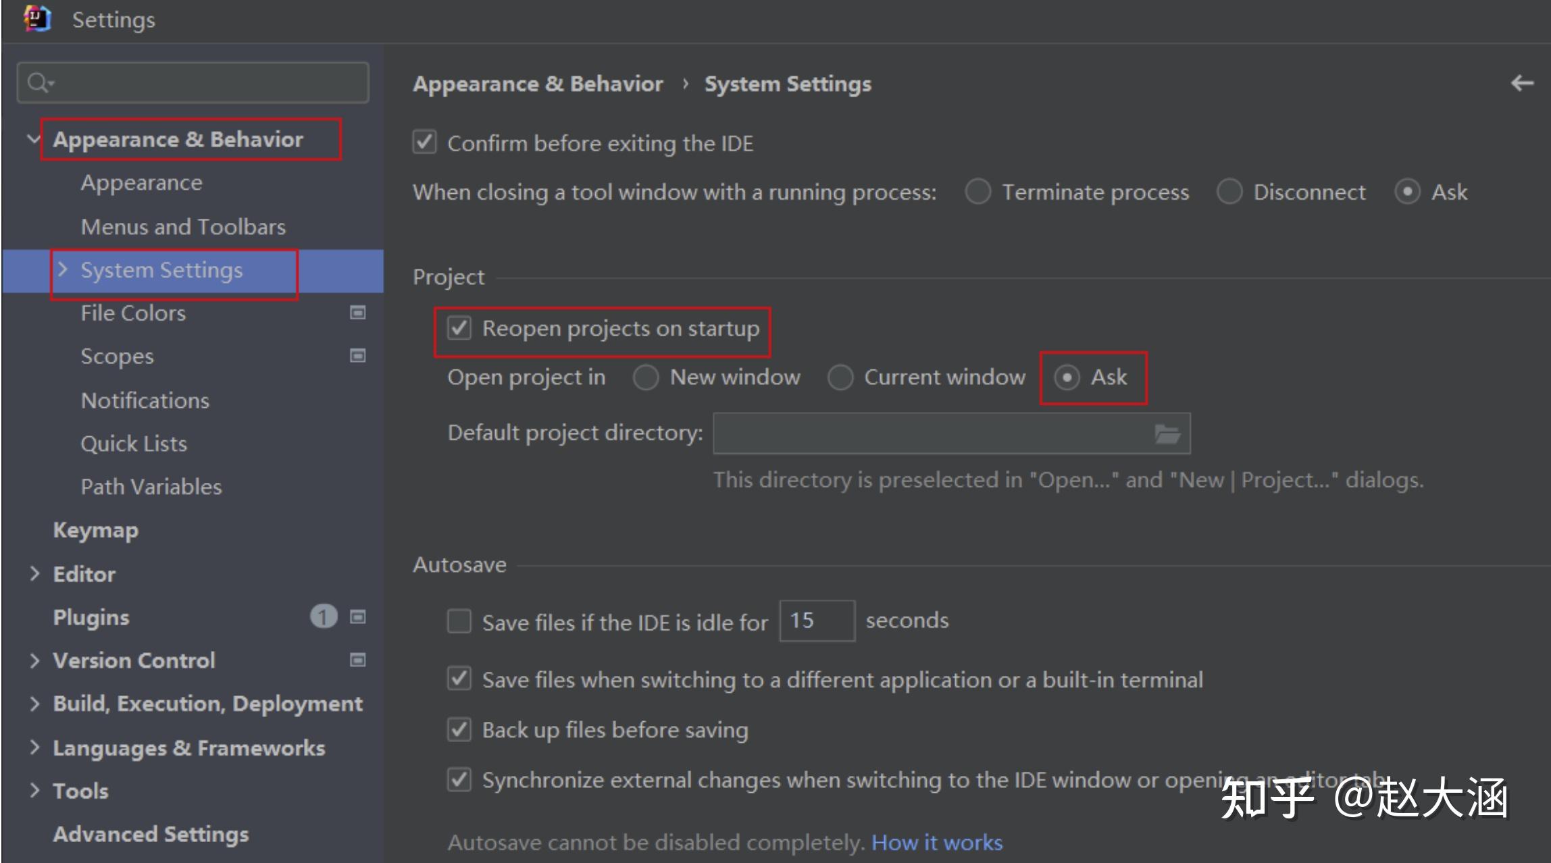
Task: Enable Save files if IDE is idle
Action: coord(459,621)
